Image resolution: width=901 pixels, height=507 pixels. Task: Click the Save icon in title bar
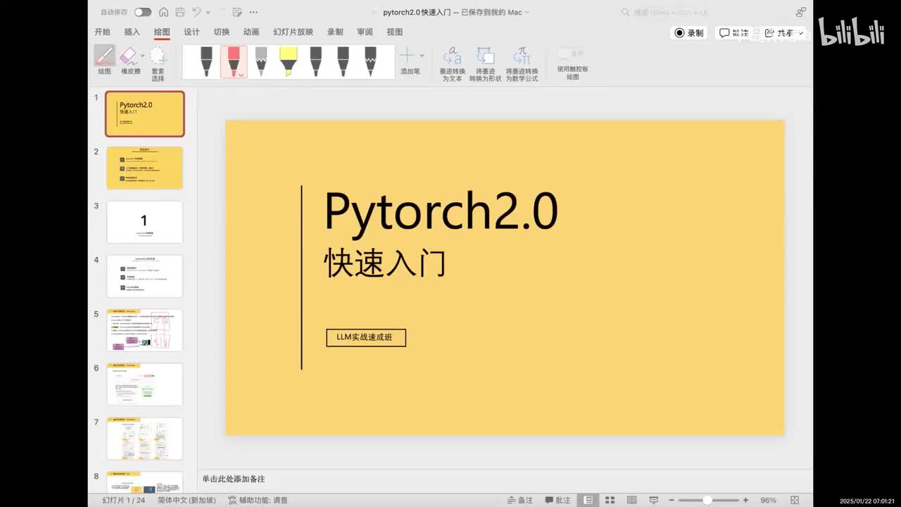click(179, 12)
